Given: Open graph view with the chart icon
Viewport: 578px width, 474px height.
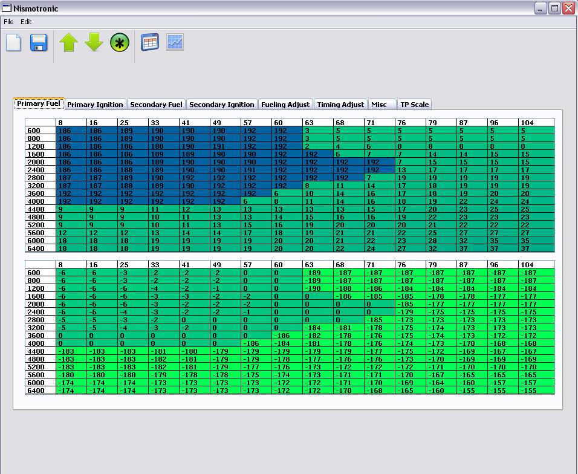Looking at the screenshot, I should pyautogui.click(x=175, y=42).
